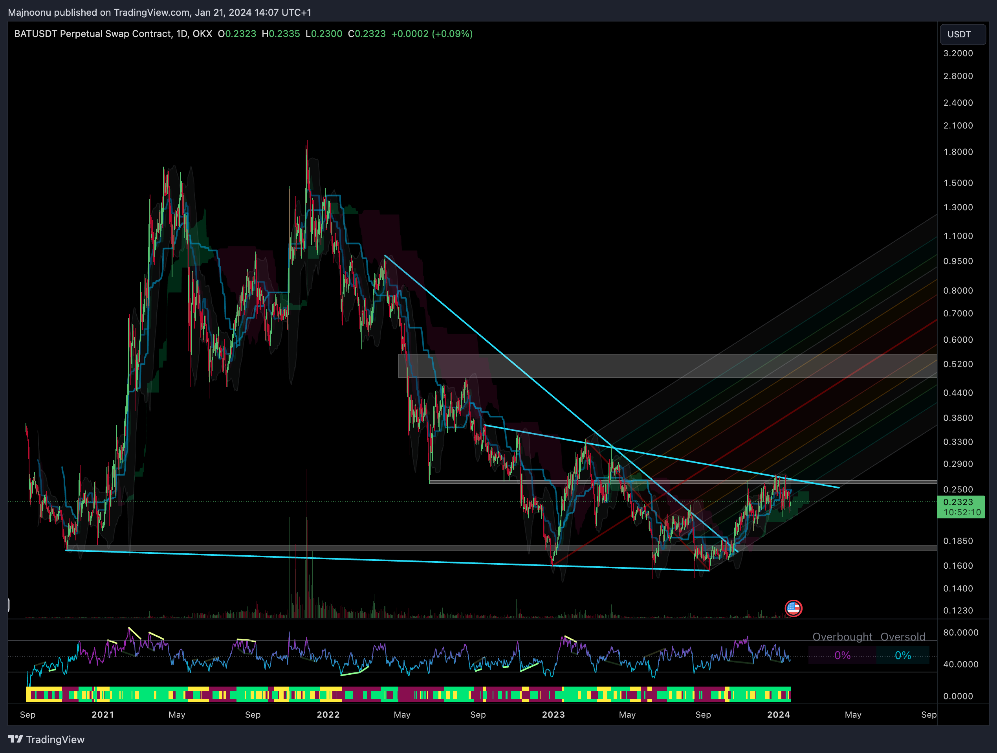Click the 0.3800 price axis label
The width and height of the screenshot is (997, 753).
[958, 418]
